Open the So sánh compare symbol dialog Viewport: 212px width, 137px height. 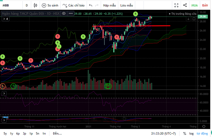click(50, 6)
